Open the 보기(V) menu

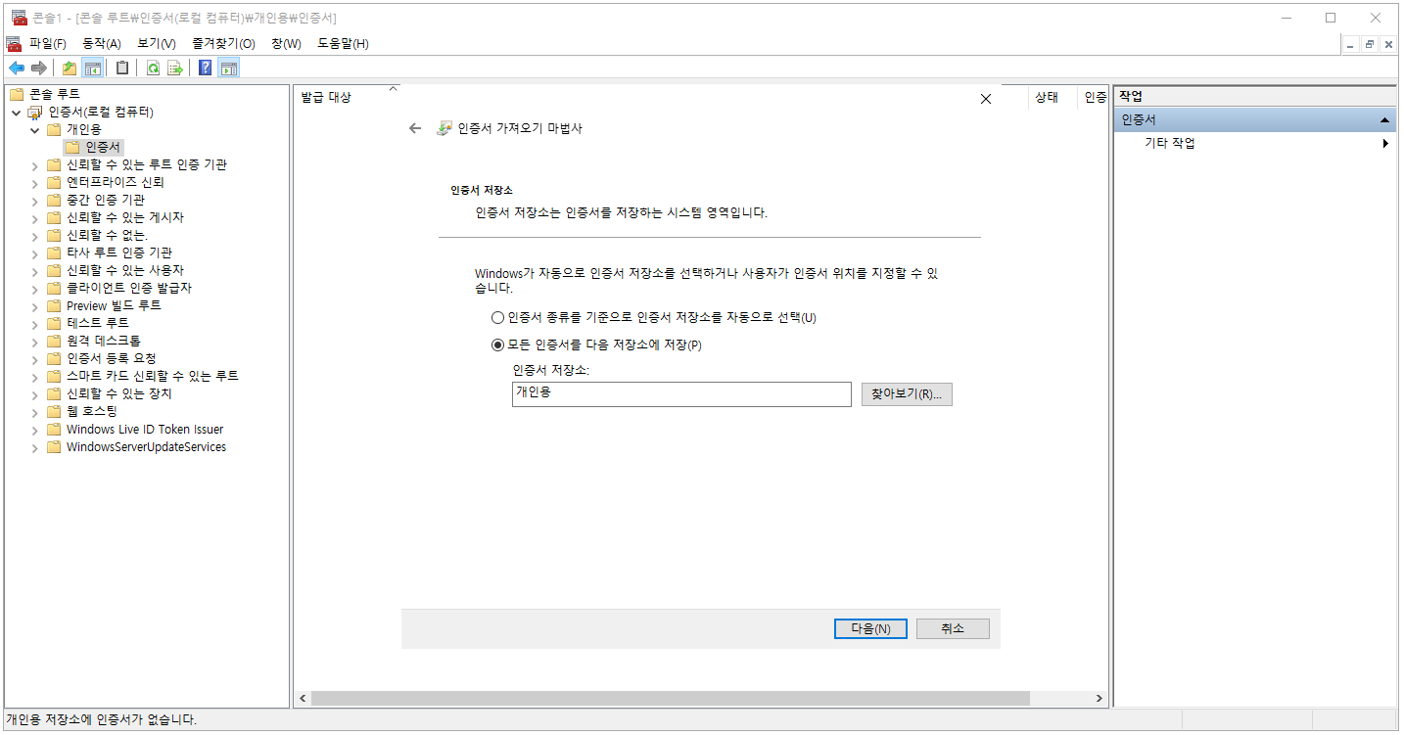tap(157, 43)
